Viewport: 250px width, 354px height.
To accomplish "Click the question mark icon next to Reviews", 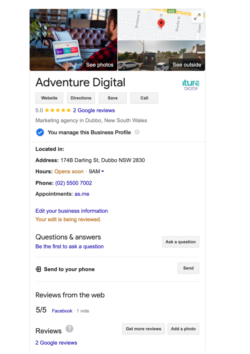I will pyautogui.click(x=69, y=329).
